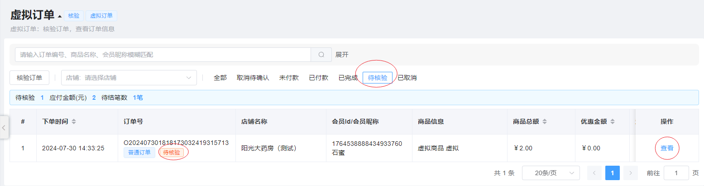Click order time 2024-07-30 14:33:25
The image size is (704, 186).
[x=73, y=148]
